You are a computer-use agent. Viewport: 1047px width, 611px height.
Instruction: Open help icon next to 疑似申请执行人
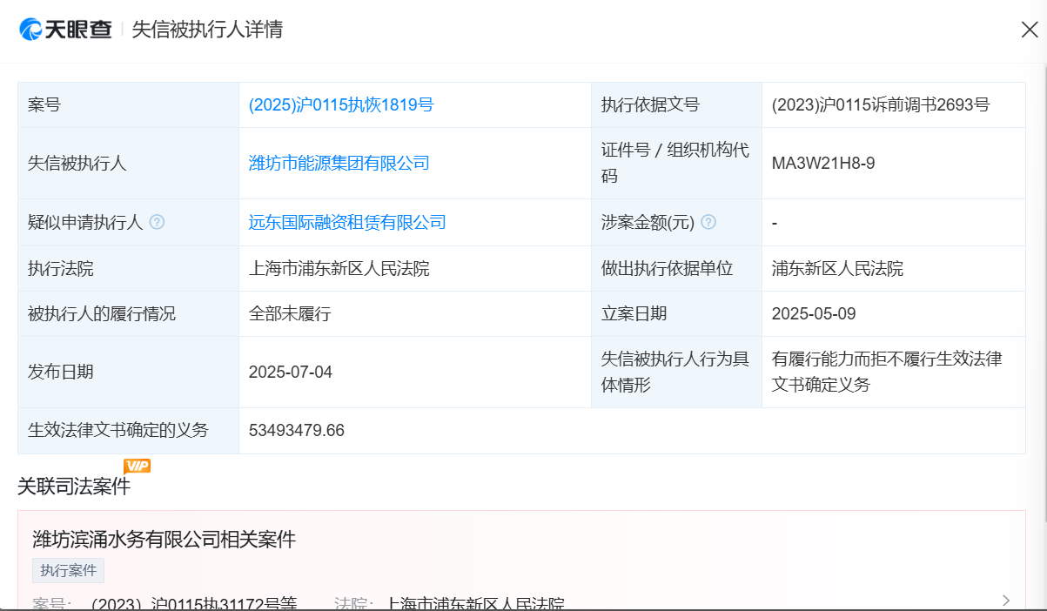[157, 222]
